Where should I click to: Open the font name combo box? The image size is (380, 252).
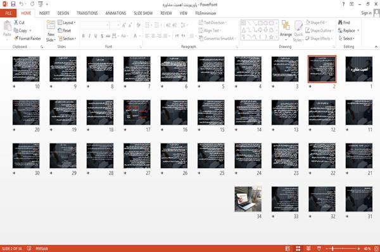[x=95, y=25]
